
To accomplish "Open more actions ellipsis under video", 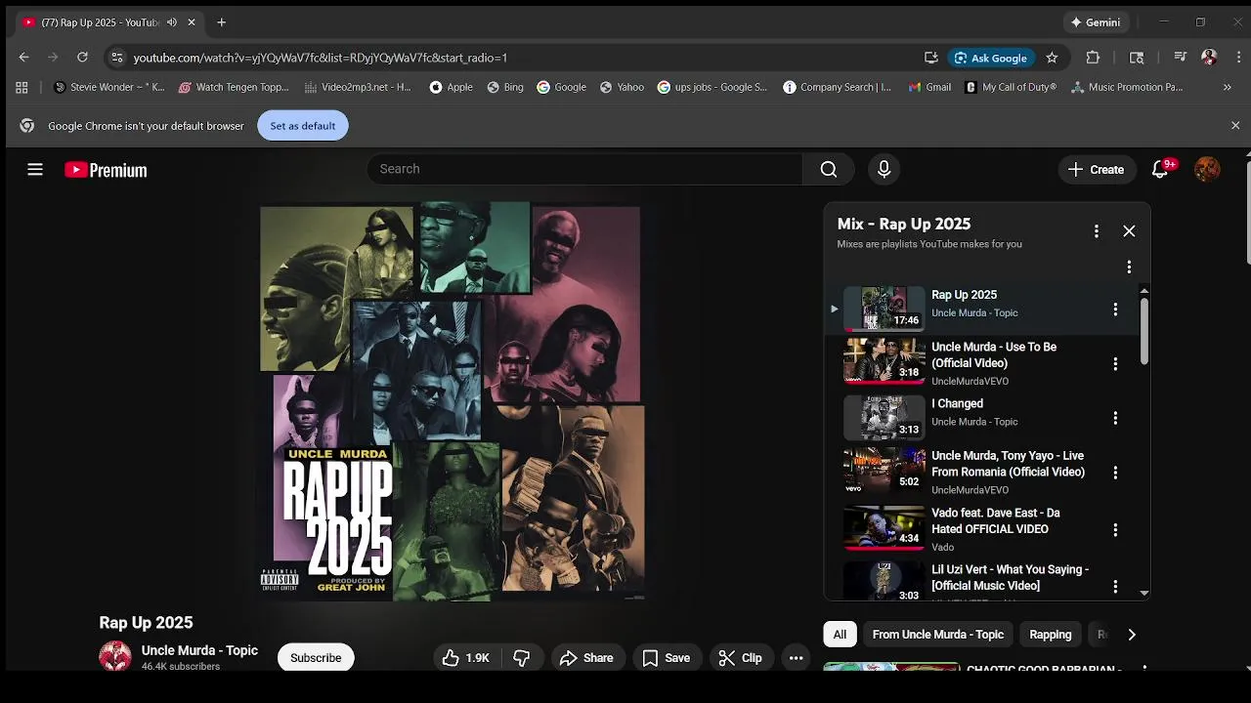I will pos(797,658).
